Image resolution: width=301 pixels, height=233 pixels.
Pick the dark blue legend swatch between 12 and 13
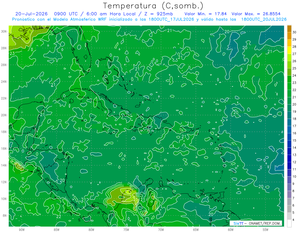point(289,159)
